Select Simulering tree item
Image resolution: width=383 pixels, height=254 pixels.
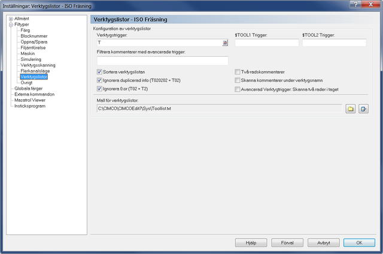pos(31,60)
